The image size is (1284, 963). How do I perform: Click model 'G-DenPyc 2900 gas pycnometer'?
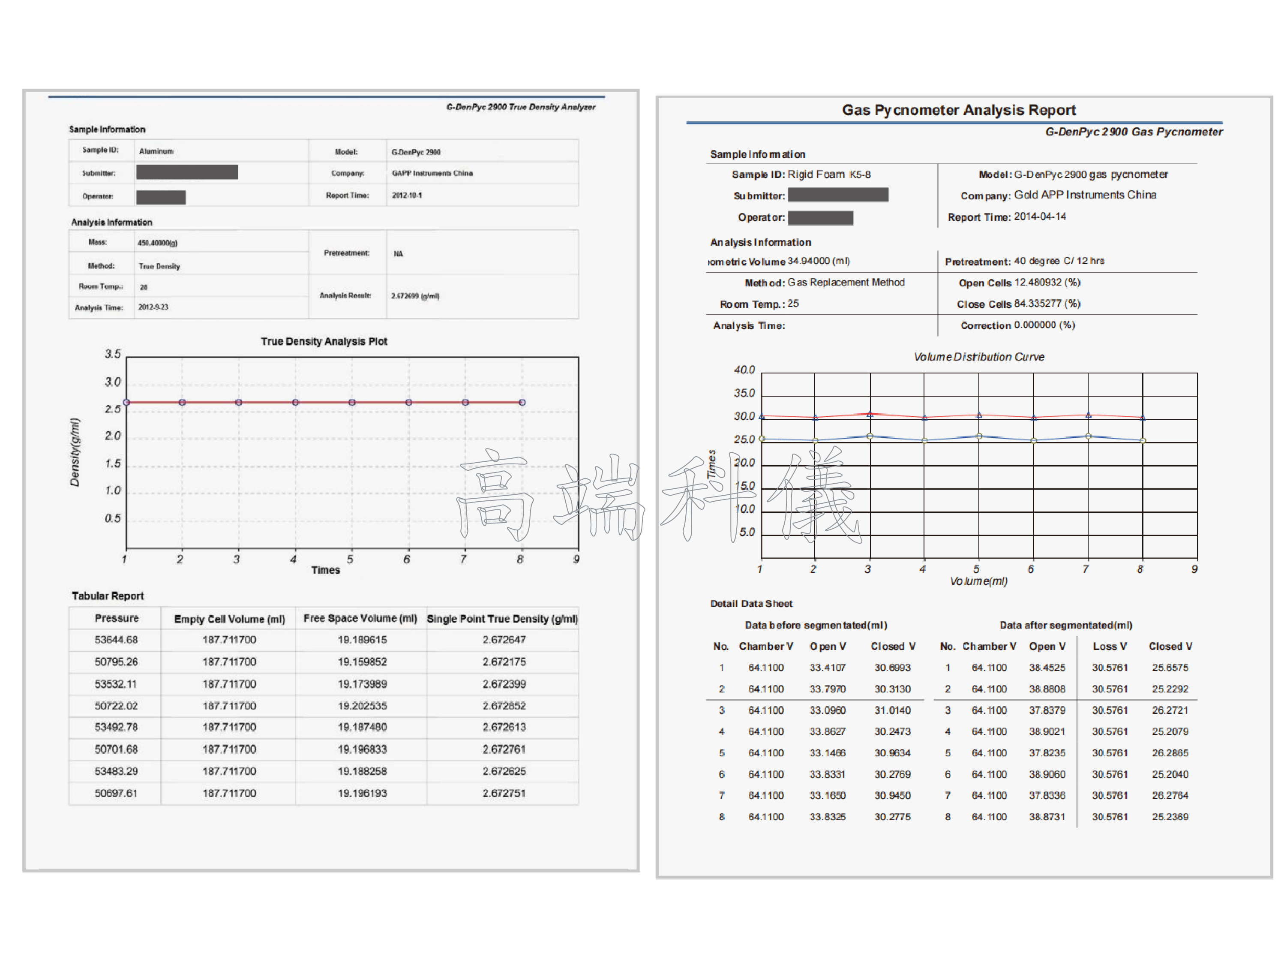point(1091,174)
